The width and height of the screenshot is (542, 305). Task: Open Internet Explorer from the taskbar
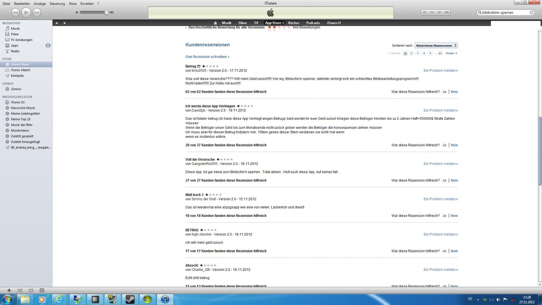tap(59, 299)
